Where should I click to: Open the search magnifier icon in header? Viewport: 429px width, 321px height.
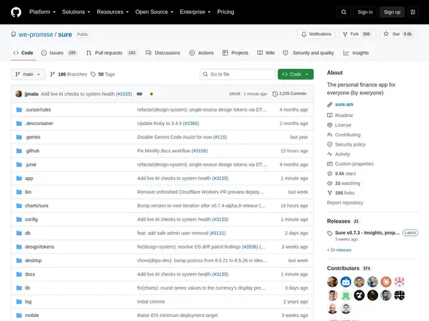click(344, 12)
